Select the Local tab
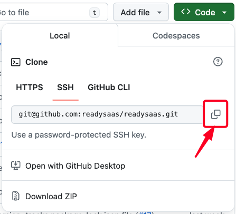This screenshot has width=236, height=214. (x=60, y=36)
